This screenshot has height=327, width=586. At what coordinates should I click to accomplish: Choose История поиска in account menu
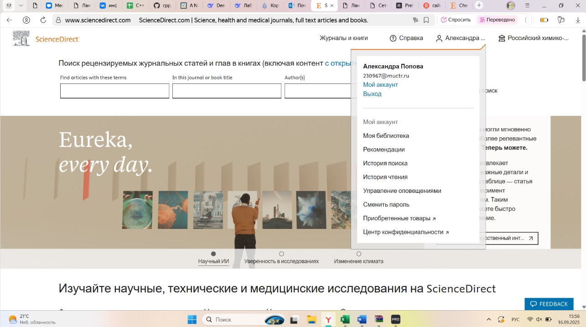(x=385, y=163)
